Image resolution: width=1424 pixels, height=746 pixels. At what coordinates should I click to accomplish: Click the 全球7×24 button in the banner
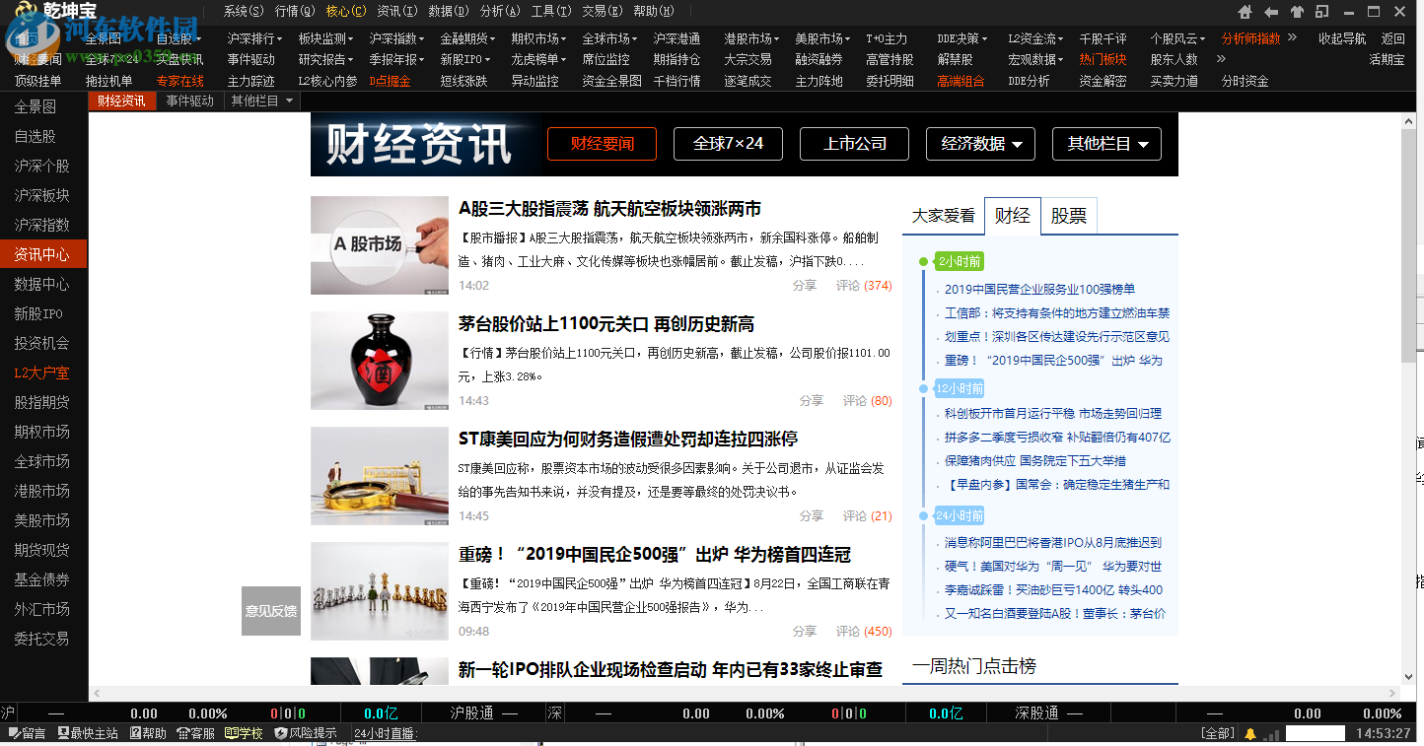point(729,144)
